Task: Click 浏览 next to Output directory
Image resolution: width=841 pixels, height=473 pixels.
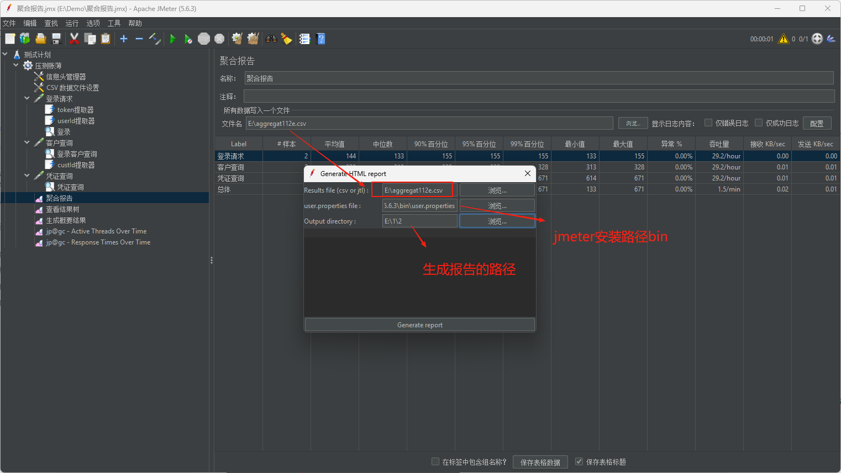Action: point(496,221)
